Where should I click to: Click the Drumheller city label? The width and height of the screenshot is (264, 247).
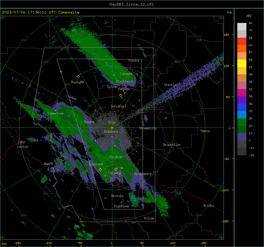point(172,145)
